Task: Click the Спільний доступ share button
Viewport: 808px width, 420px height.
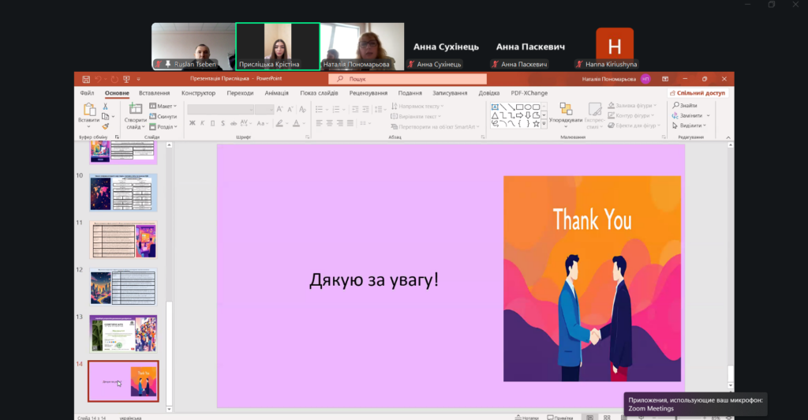Action: click(697, 93)
